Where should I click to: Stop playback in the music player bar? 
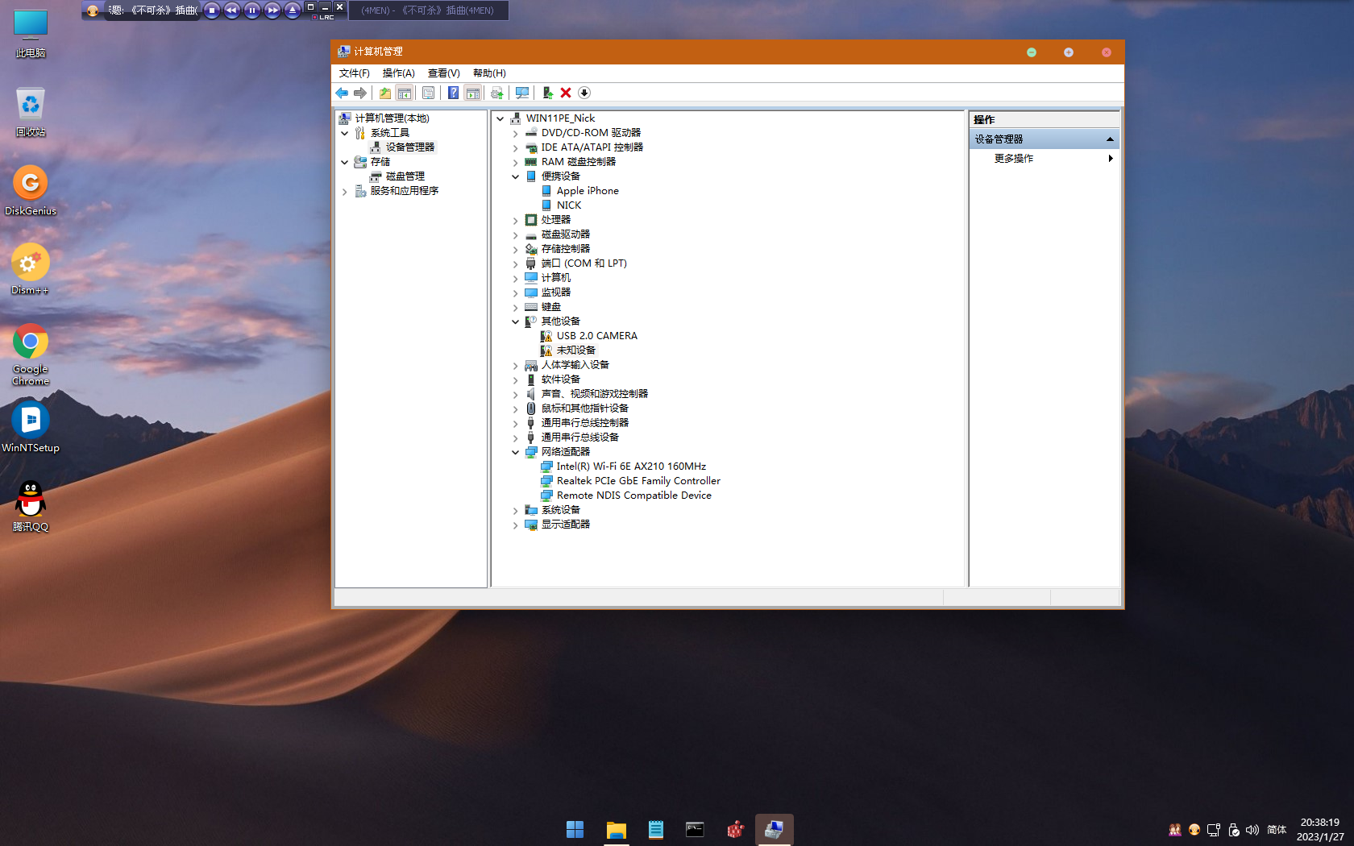[x=212, y=10]
